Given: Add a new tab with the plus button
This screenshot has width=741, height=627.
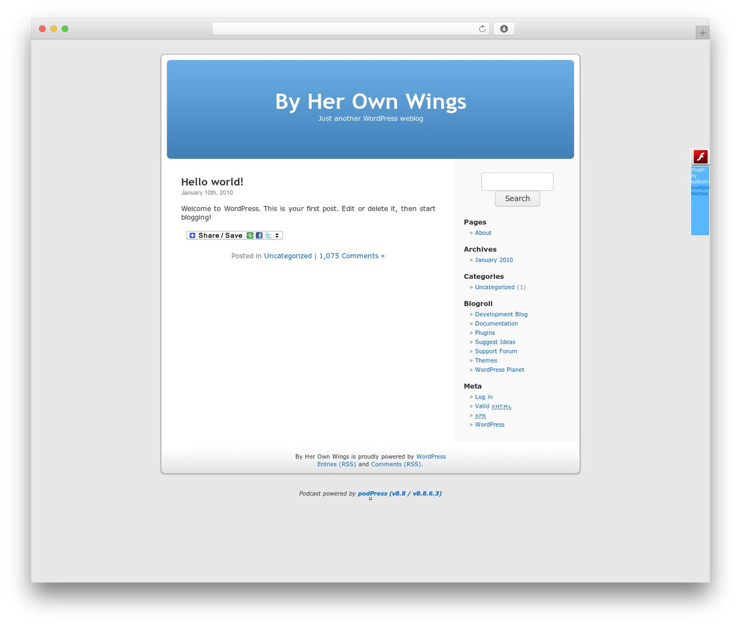Looking at the screenshot, I should coord(702,33).
